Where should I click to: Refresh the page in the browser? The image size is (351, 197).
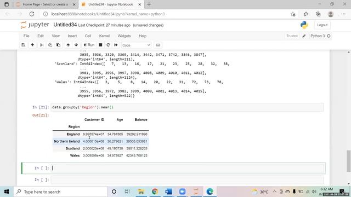[x=32, y=14]
